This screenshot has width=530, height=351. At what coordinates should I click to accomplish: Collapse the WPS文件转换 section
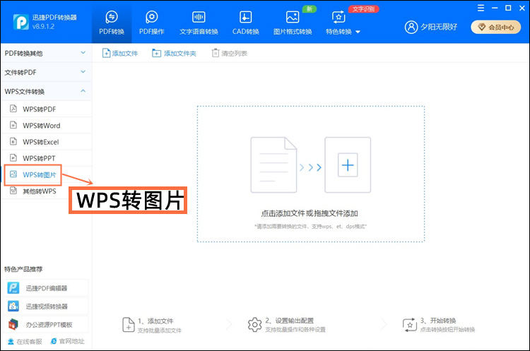click(x=46, y=92)
